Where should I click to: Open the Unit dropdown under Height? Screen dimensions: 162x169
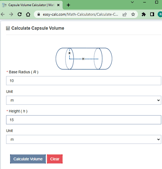(84, 139)
